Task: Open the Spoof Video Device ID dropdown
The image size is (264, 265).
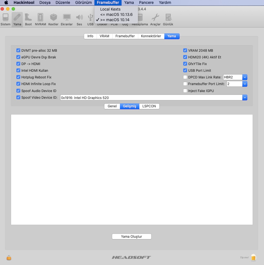Action: [x=245, y=98]
